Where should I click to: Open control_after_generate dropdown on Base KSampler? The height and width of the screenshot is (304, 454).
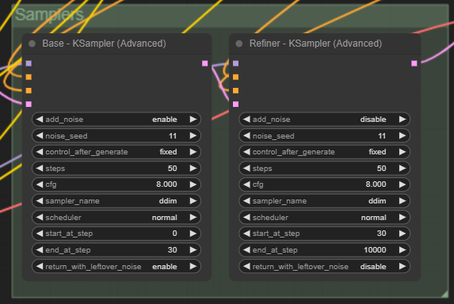click(116, 152)
